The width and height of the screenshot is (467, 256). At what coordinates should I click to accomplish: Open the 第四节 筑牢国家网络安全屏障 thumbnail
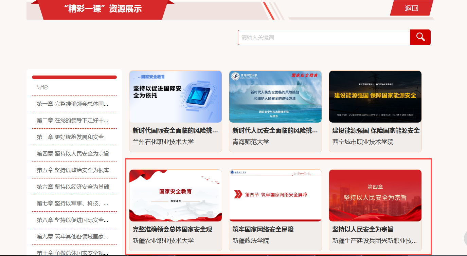275,195
